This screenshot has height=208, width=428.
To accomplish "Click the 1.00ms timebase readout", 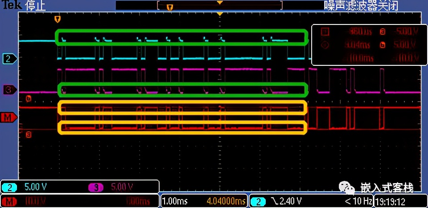I will [175, 201].
